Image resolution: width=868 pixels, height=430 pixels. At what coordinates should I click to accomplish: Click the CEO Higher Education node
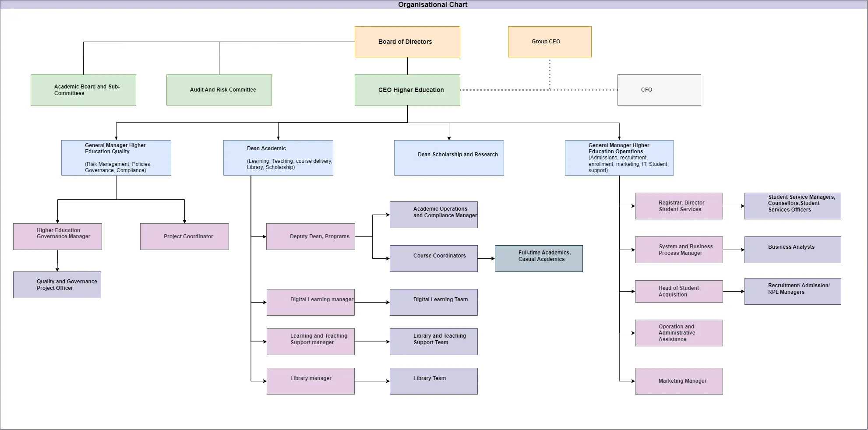click(x=407, y=90)
